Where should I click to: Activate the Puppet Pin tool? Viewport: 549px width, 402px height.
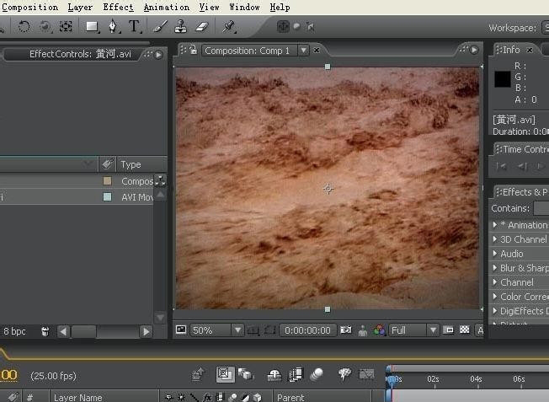229,26
